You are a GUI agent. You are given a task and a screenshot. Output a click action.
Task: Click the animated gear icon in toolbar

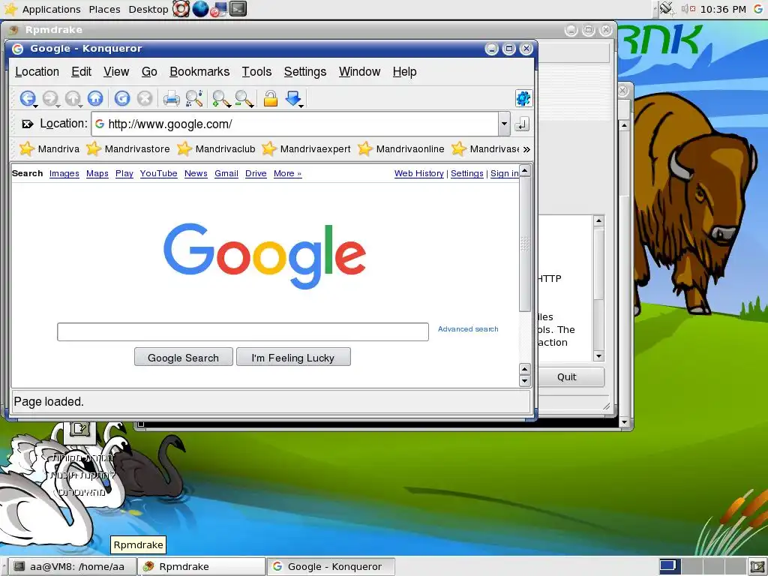tap(523, 98)
